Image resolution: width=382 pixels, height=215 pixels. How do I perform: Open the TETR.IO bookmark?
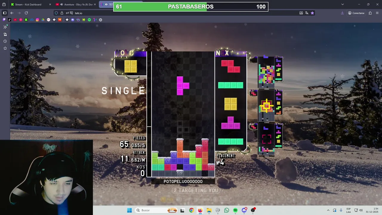point(95,20)
